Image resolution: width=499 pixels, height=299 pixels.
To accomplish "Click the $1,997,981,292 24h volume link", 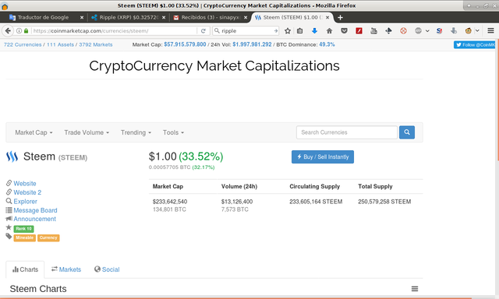I will pyautogui.click(x=252, y=44).
